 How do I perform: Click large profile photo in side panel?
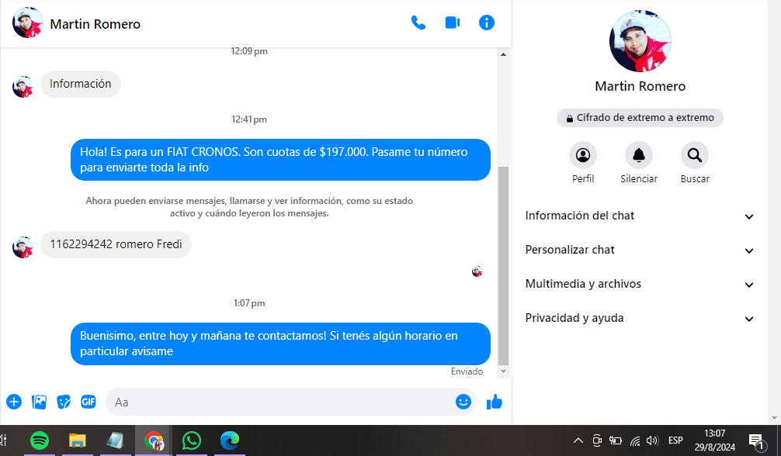click(640, 41)
